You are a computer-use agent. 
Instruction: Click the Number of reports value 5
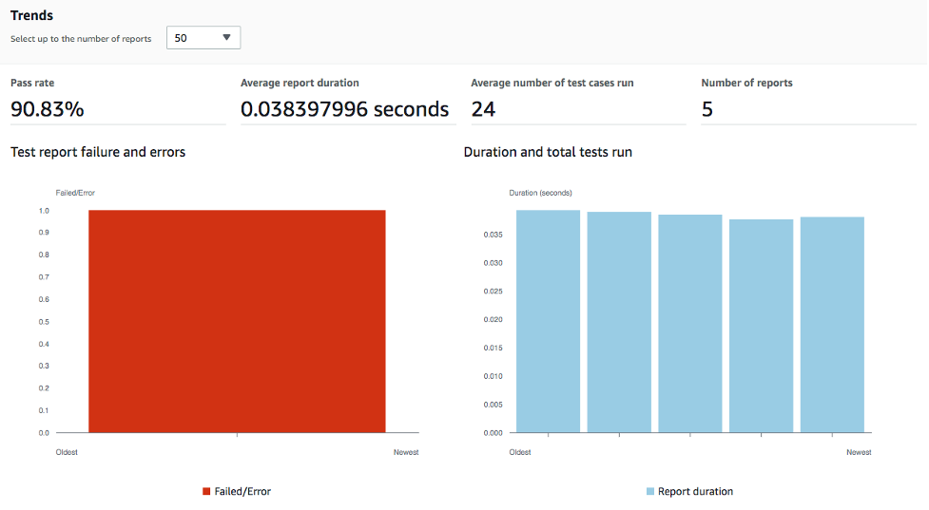(x=707, y=109)
